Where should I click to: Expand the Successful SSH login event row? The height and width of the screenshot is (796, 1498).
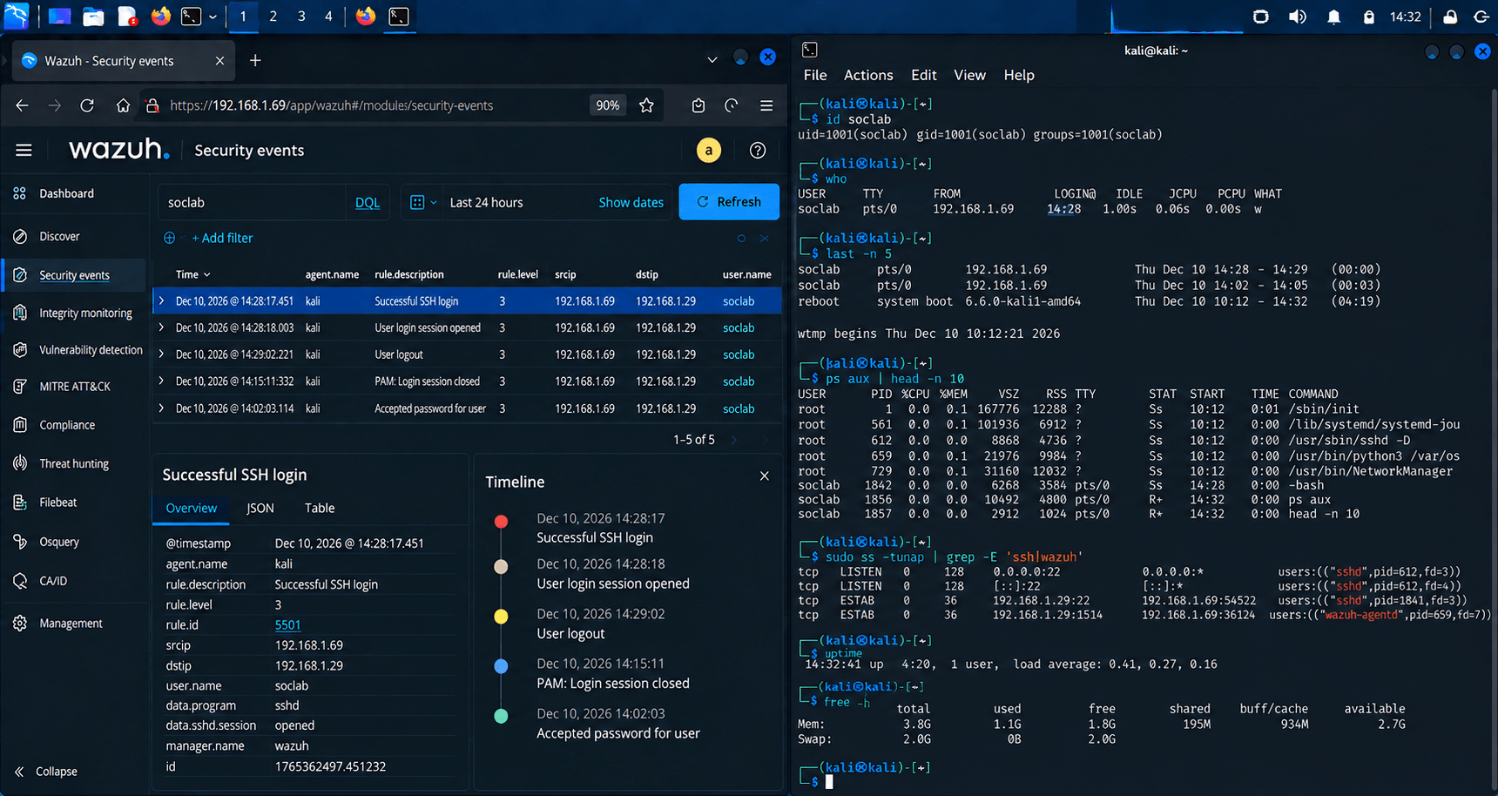(x=161, y=300)
